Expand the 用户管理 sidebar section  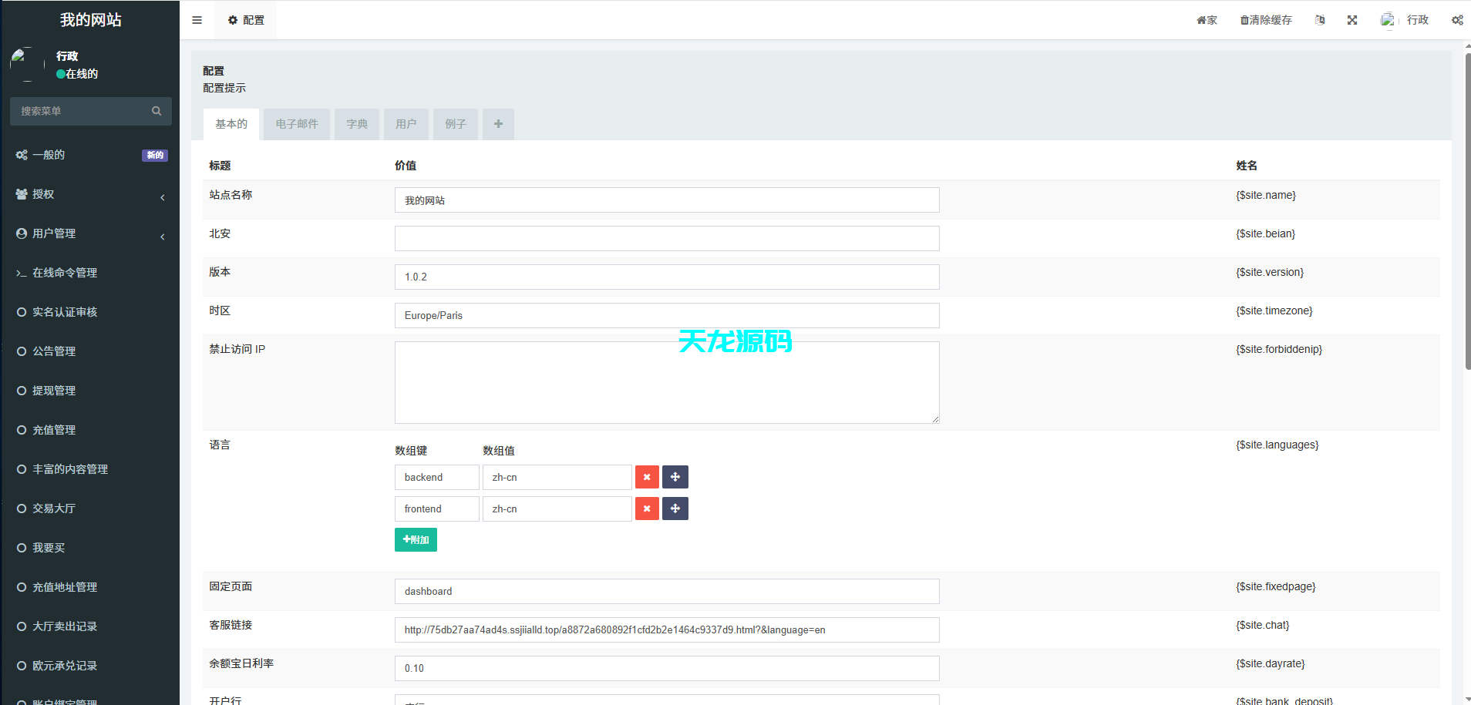tap(53, 233)
